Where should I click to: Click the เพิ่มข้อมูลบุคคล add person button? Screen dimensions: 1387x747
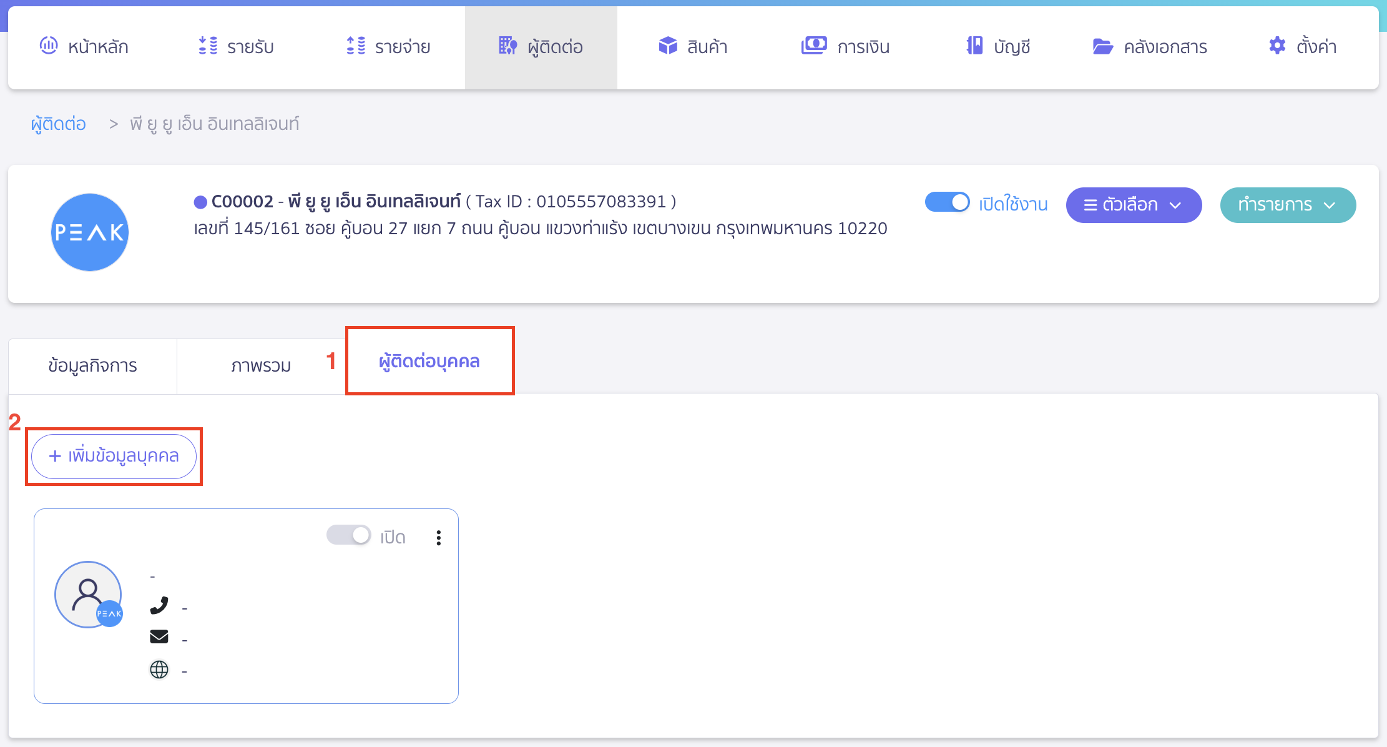[114, 456]
